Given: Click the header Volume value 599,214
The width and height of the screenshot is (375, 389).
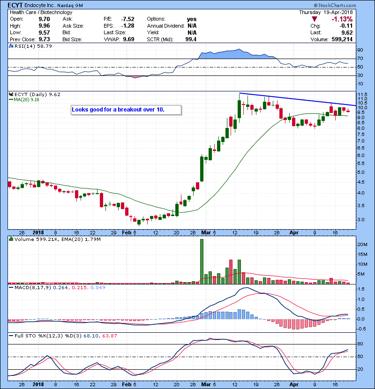Looking at the screenshot, I should pos(342,39).
